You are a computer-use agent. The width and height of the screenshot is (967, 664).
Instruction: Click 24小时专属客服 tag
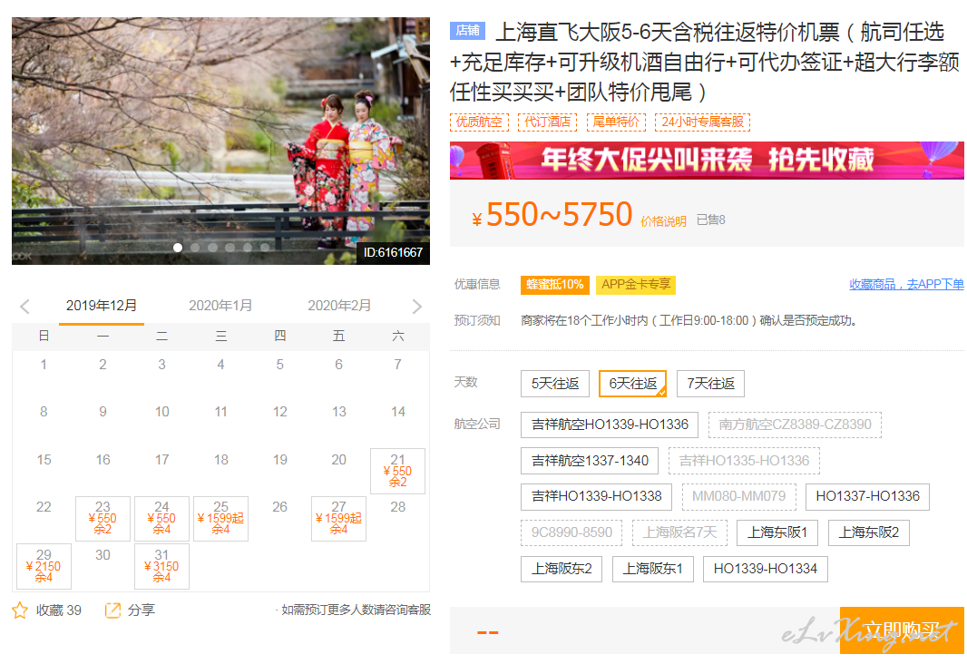pyautogui.click(x=702, y=122)
